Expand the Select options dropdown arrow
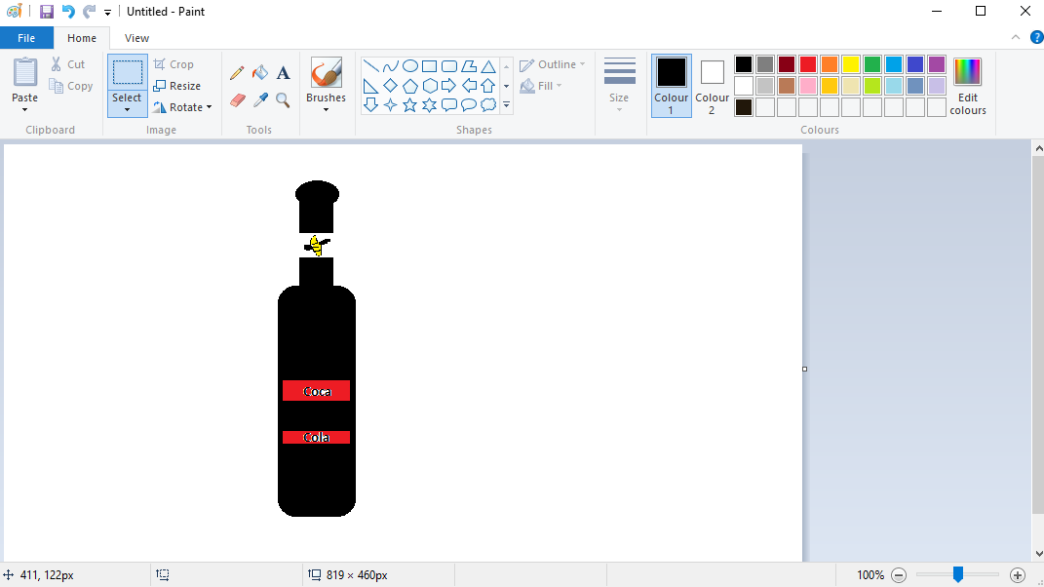This screenshot has width=1044, height=587. click(x=127, y=110)
